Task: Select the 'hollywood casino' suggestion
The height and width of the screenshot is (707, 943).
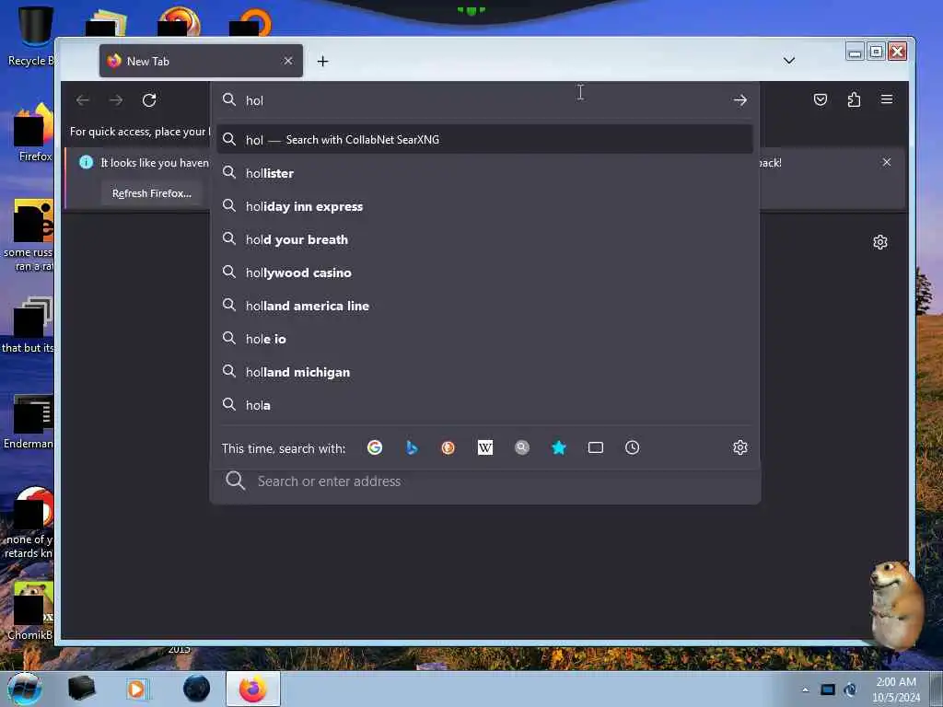Action: point(484,272)
